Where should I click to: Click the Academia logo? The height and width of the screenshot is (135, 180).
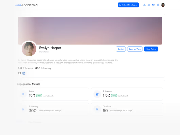pyautogui.click(x=26, y=5)
